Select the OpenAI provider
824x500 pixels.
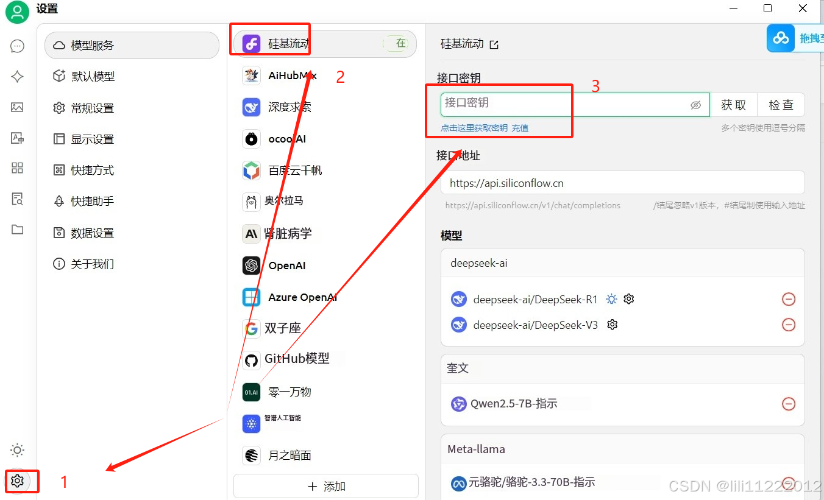pos(325,266)
